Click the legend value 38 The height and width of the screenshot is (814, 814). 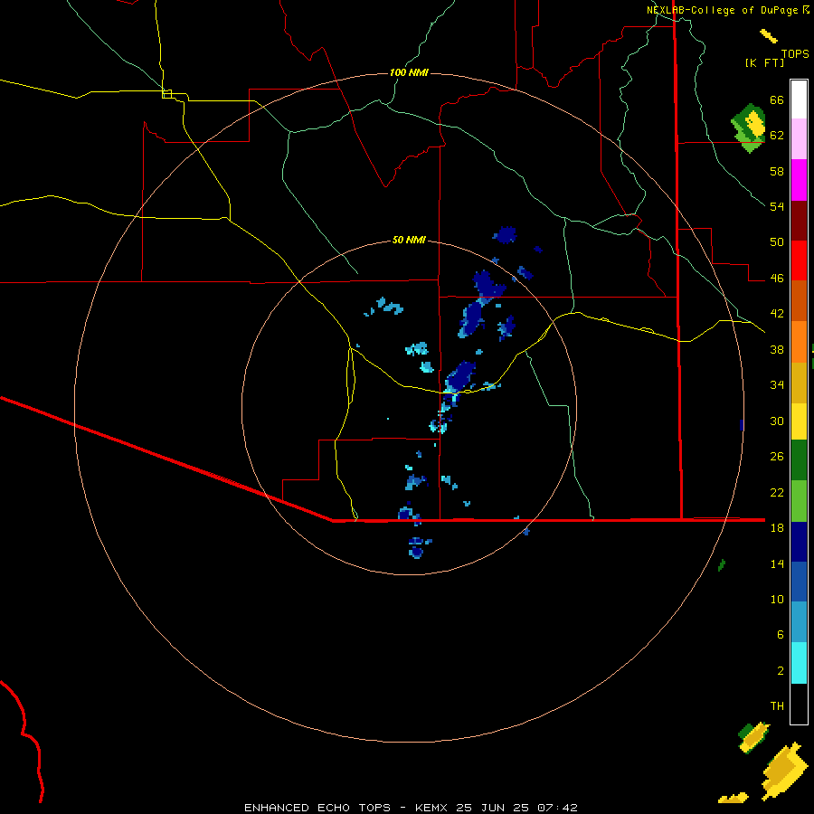pyautogui.click(x=777, y=350)
